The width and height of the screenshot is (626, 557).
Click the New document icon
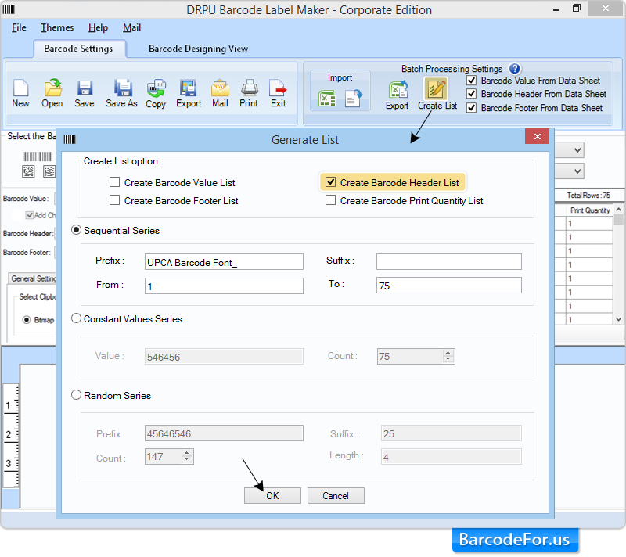pos(21,88)
